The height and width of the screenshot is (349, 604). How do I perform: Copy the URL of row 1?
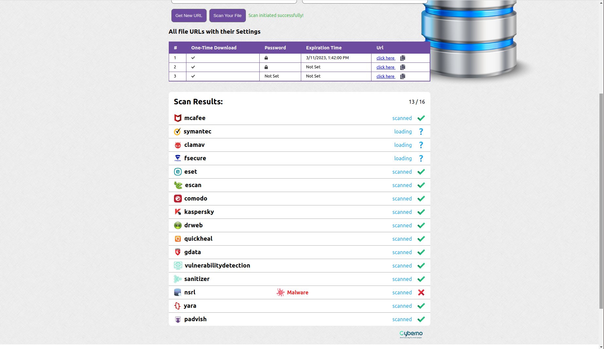[403, 58]
